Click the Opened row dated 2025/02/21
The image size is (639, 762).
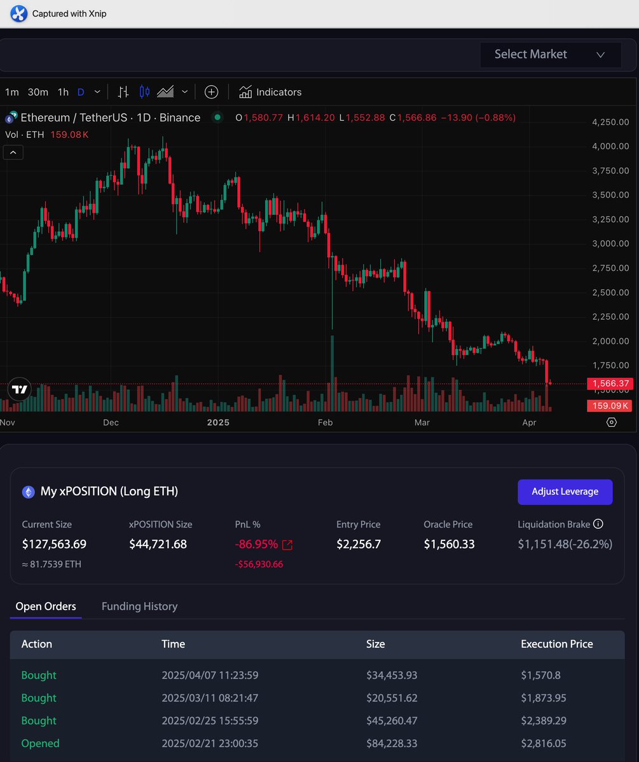click(x=317, y=744)
